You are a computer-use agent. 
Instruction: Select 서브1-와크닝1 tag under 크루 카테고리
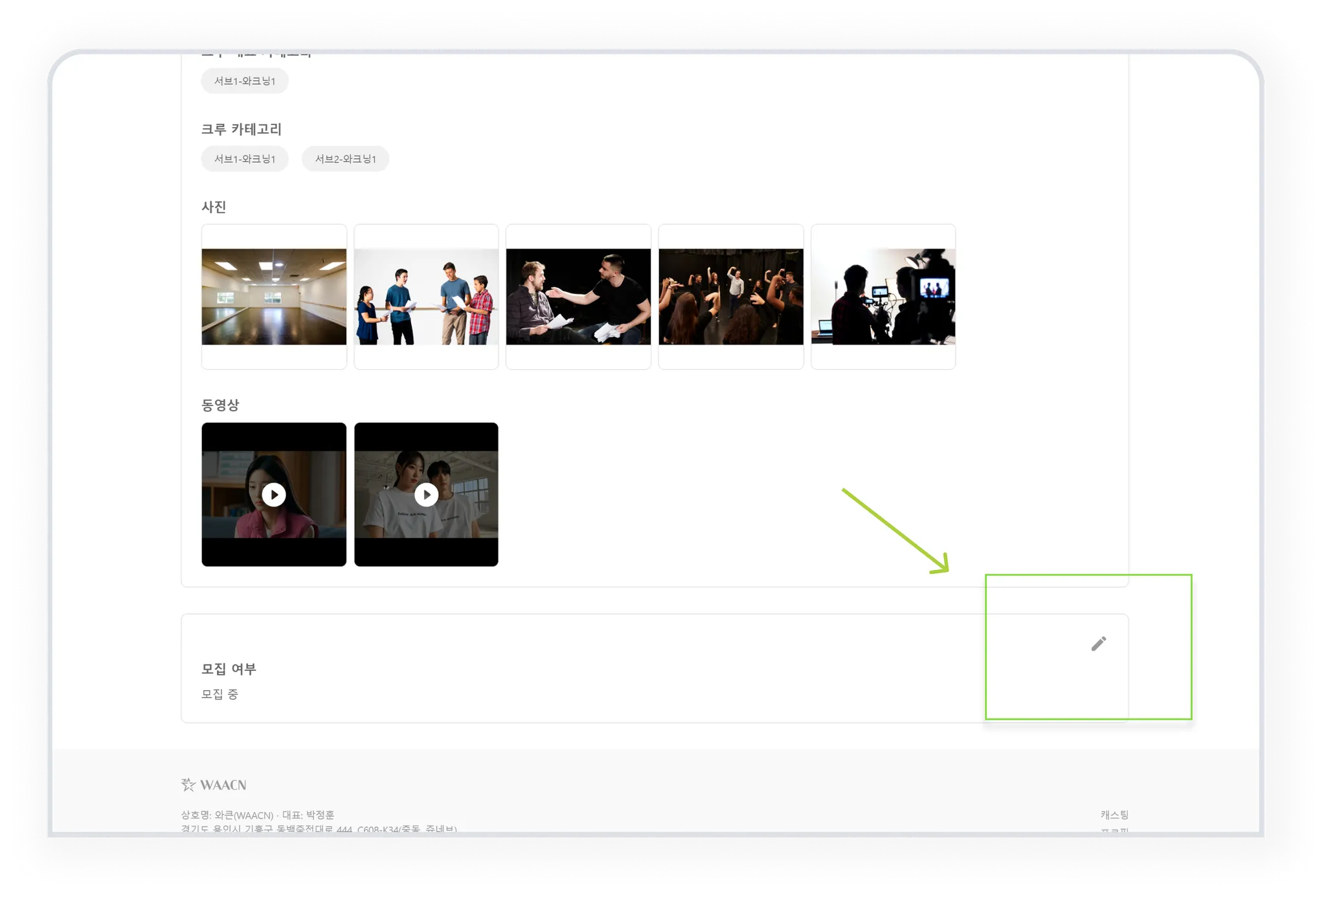click(x=245, y=159)
